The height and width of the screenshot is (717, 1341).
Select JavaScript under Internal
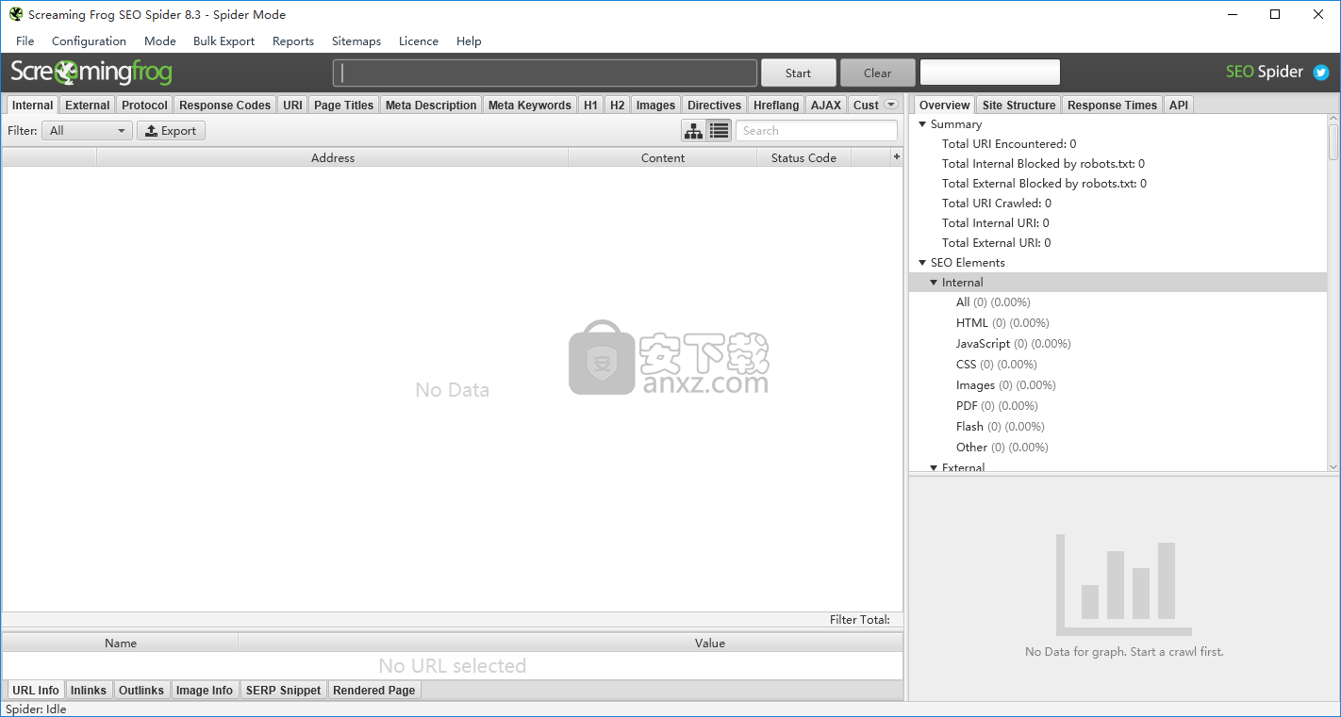coord(1014,344)
